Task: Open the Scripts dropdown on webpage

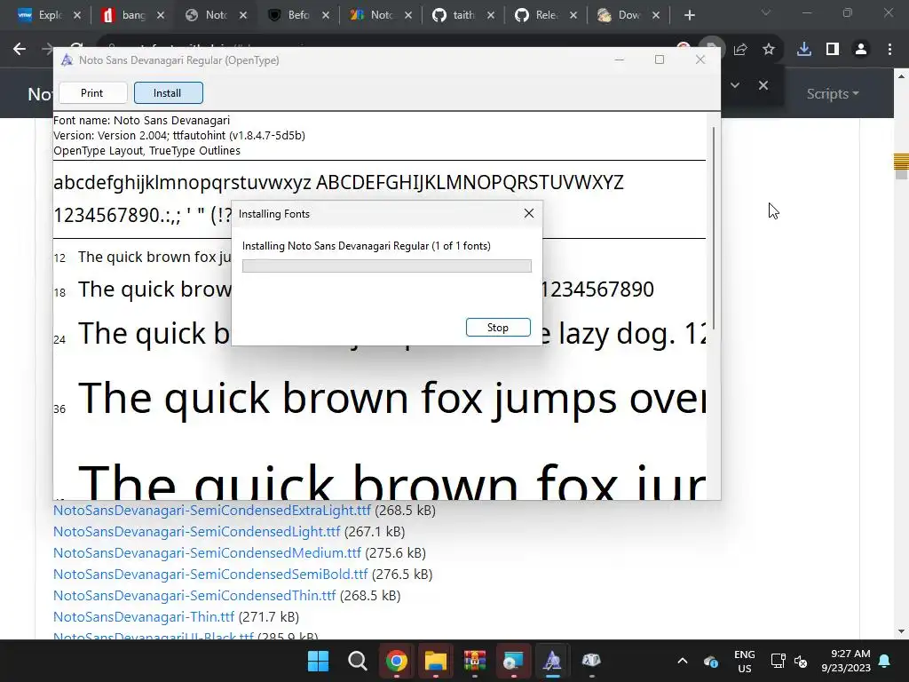Action: (x=833, y=94)
